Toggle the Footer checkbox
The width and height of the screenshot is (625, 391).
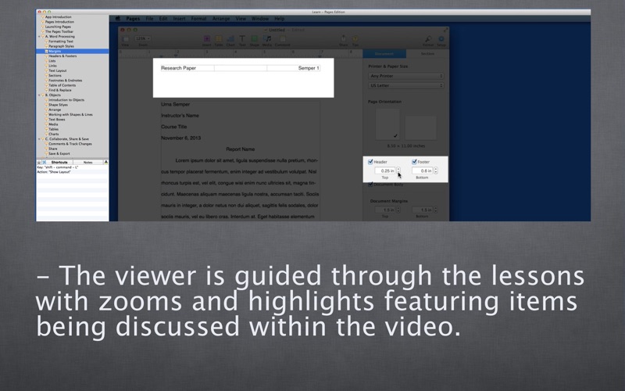[x=414, y=162]
